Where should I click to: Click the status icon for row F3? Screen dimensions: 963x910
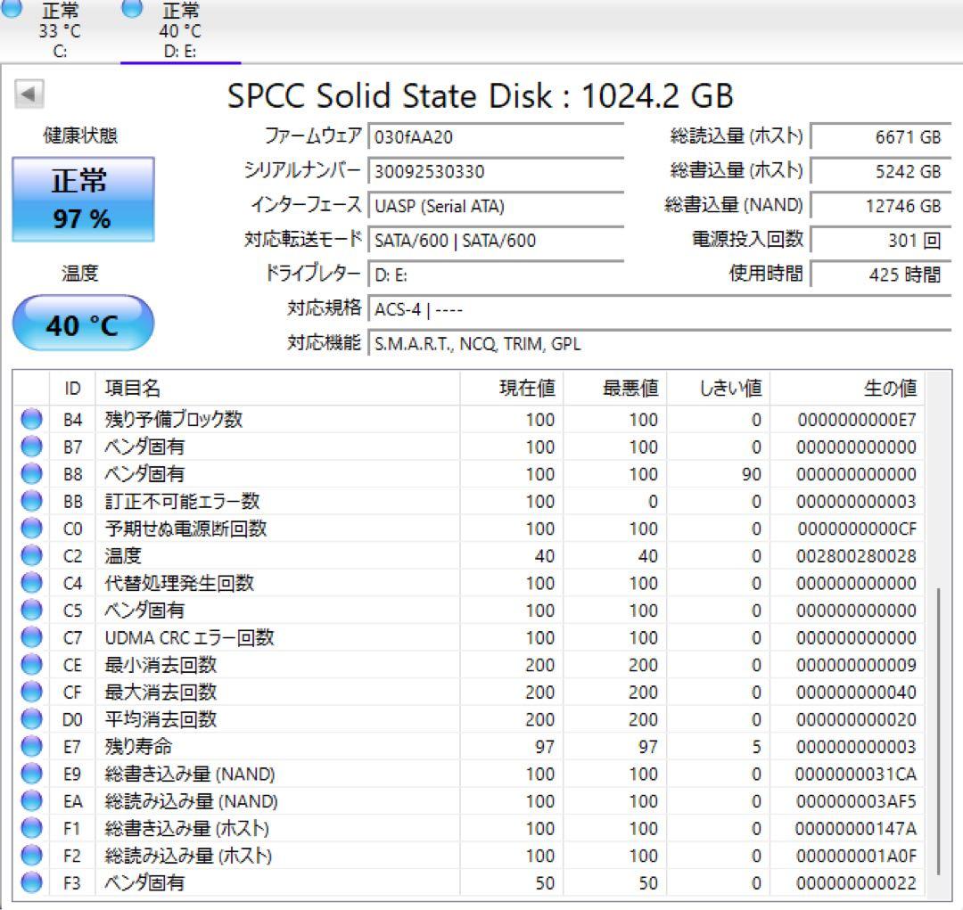pyautogui.click(x=31, y=883)
